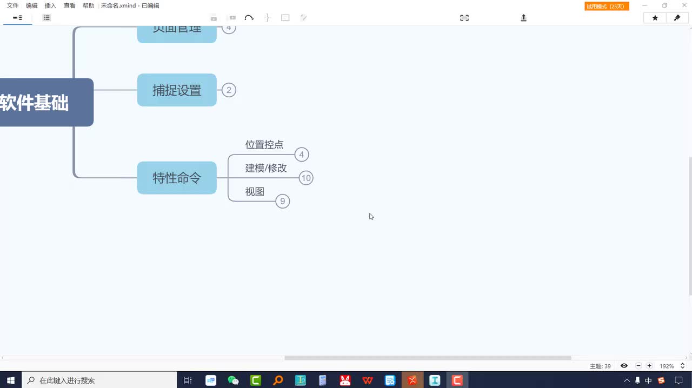The image size is (692, 388).
Task: Show hidden system tray icons
Action: click(627, 380)
